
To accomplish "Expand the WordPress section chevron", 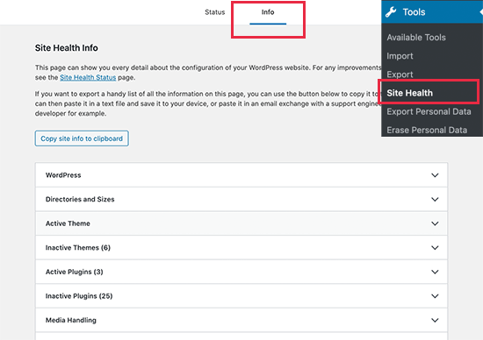I will click(x=435, y=175).
